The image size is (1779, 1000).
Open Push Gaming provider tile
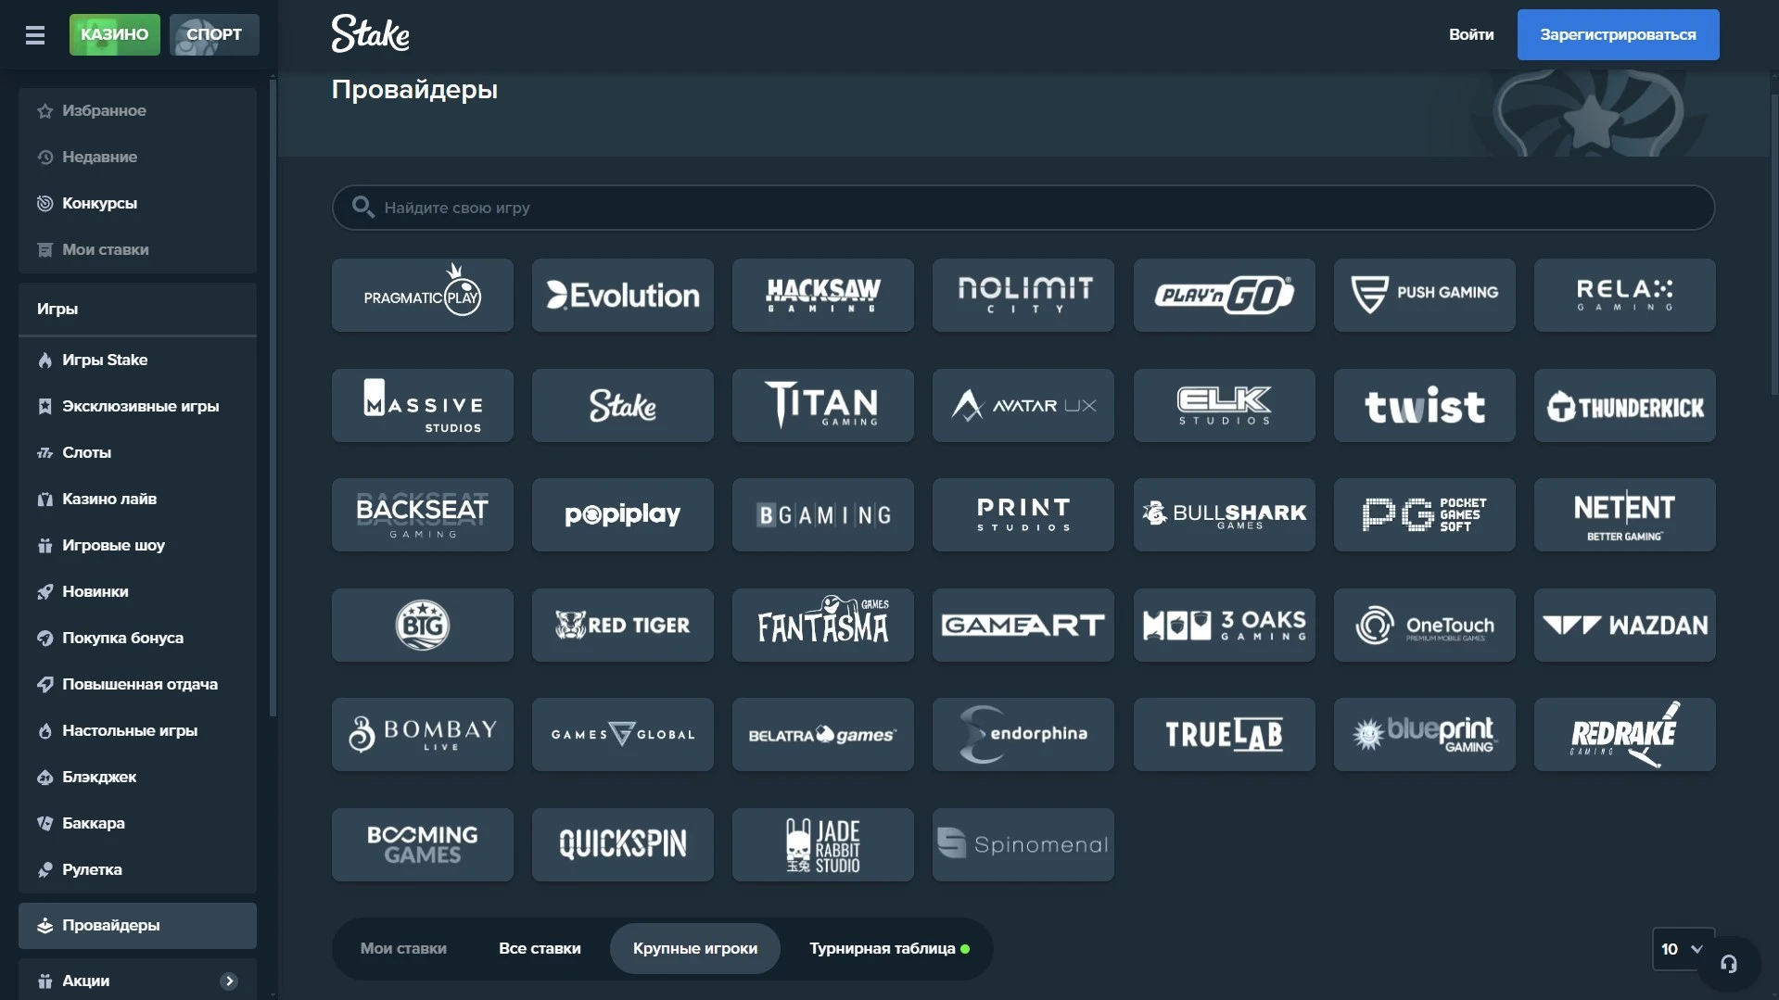click(1424, 295)
